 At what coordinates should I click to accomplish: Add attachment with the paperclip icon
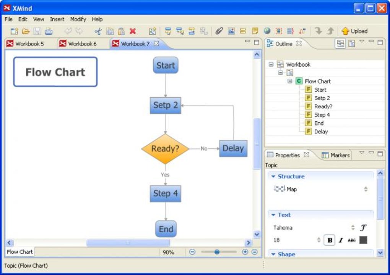click(219, 31)
